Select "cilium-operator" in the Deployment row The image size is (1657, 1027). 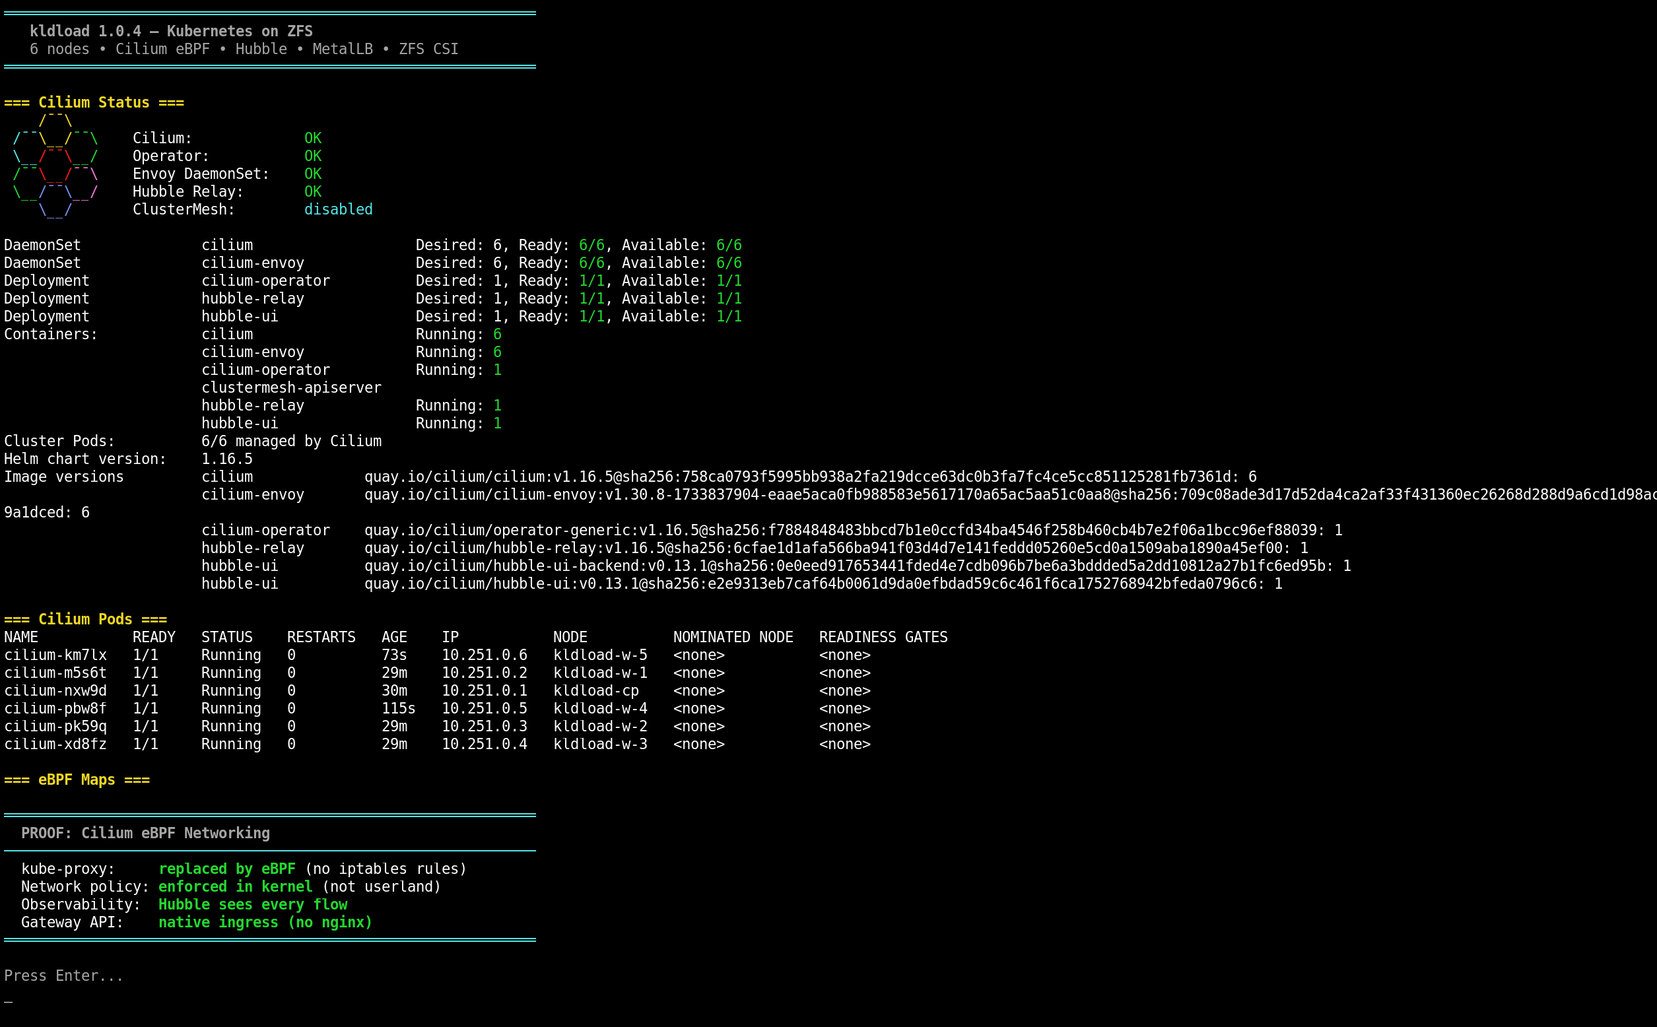265,281
